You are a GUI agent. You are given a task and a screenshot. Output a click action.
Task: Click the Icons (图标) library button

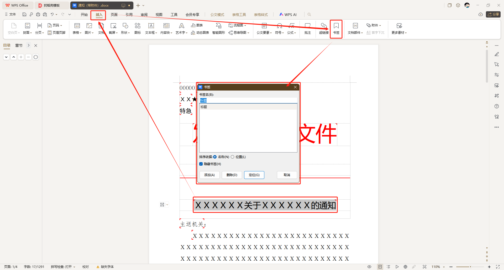coord(138,28)
